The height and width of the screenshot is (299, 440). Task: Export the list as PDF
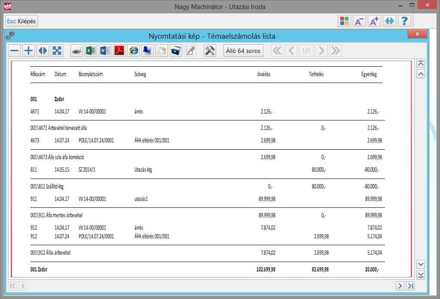pyautogui.click(x=119, y=51)
